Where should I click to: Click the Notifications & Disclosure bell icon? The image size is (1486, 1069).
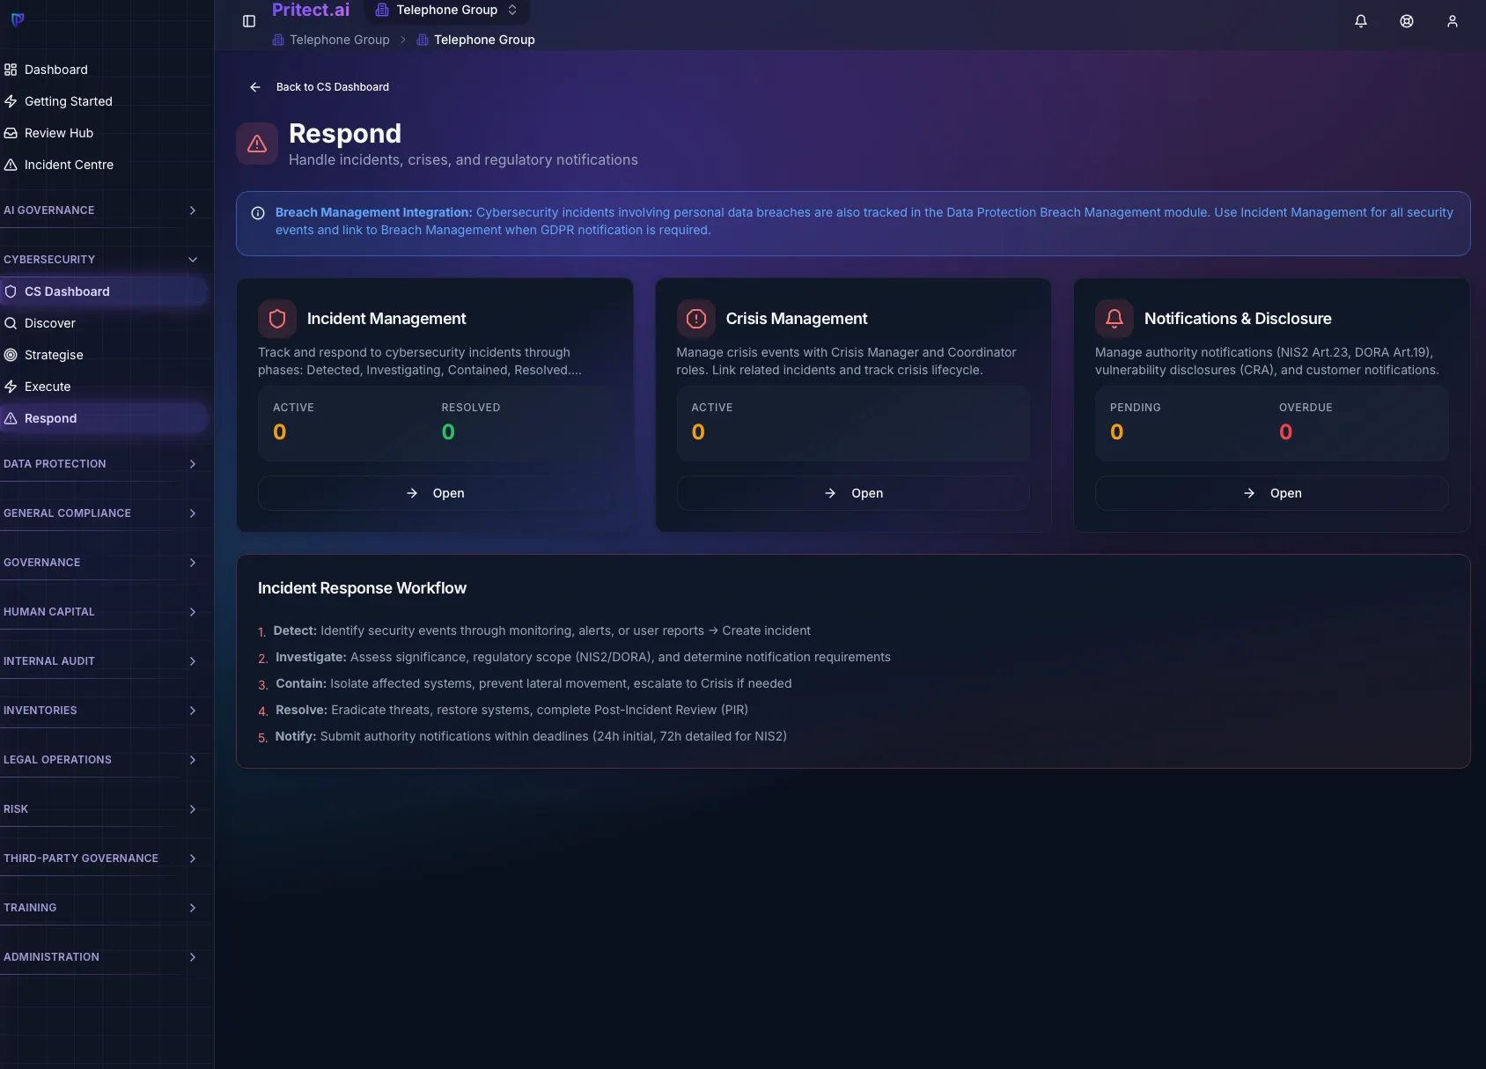tap(1114, 319)
